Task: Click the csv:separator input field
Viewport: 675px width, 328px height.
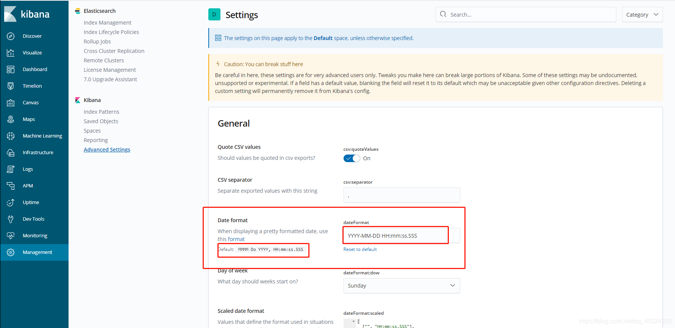Action: [x=402, y=195]
